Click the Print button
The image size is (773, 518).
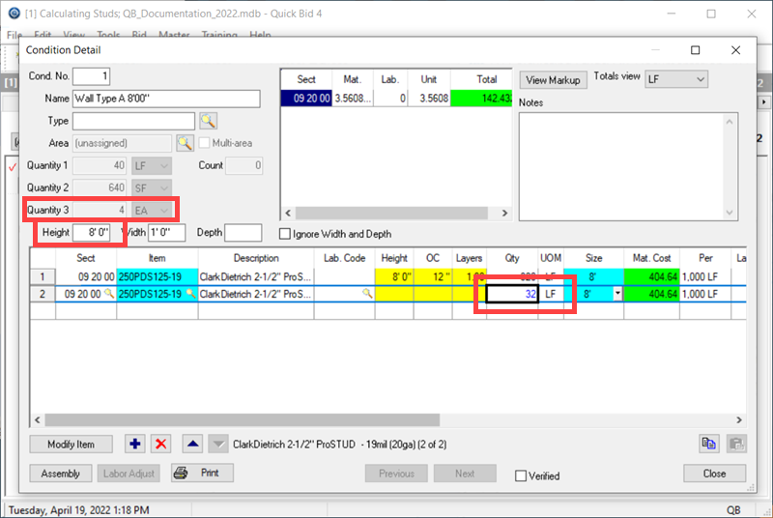[202, 473]
